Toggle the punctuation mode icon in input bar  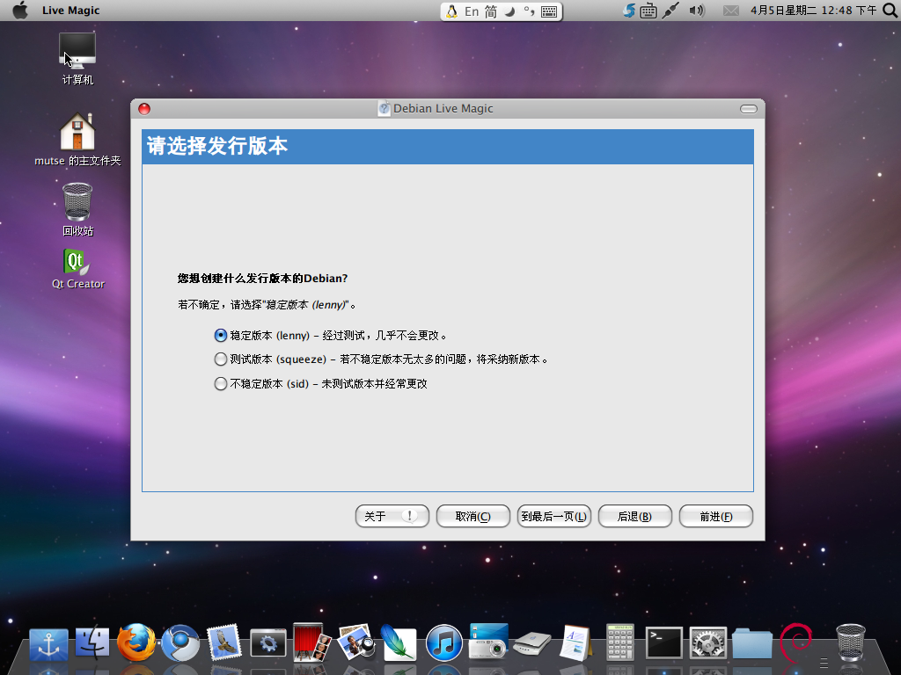529,11
